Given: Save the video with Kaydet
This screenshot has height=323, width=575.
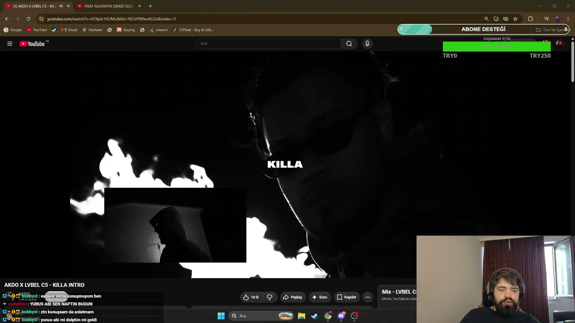Looking at the screenshot, I should pyautogui.click(x=346, y=297).
